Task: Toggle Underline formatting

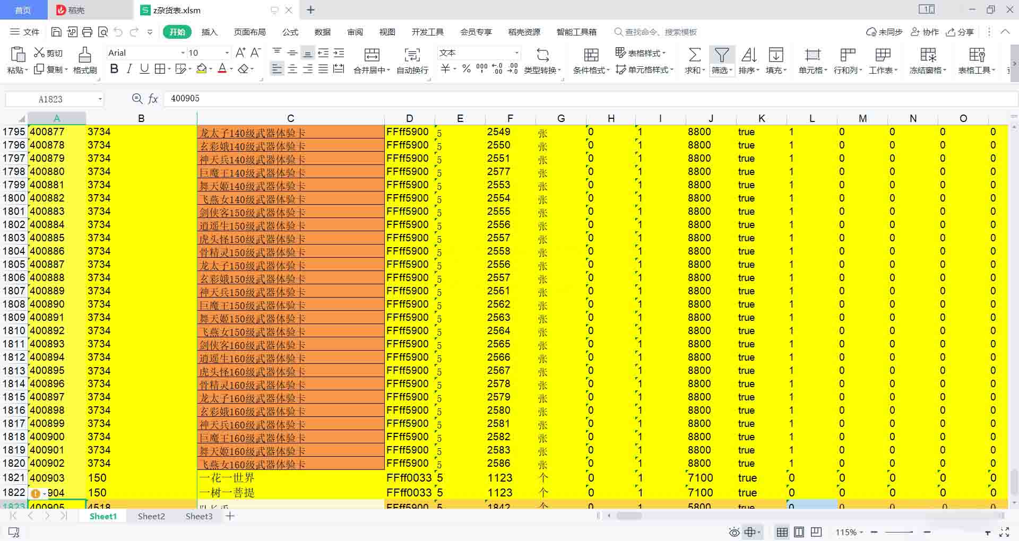Action: [144, 69]
